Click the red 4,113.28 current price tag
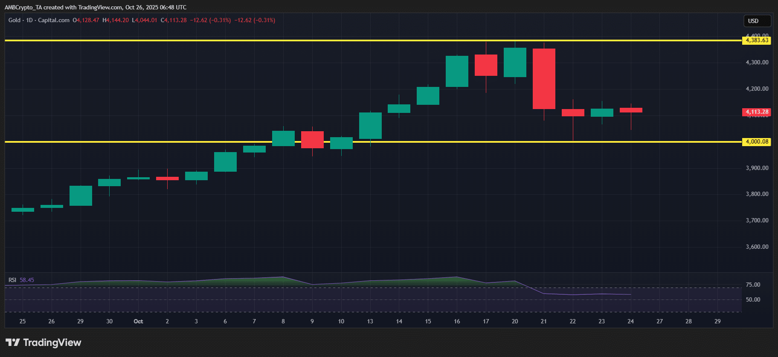Screen dimensions: 778x357 [757, 112]
